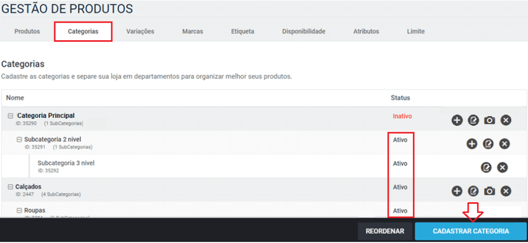Screen dimensions: 528x243
Task: Click CADASTRAR CATEGORIA button
Action: pyautogui.click(x=471, y=231)
